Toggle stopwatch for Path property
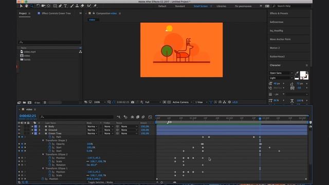 coord(50,137)
